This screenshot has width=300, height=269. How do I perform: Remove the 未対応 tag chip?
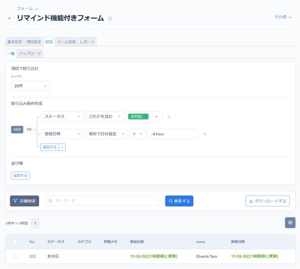click(146, 116)
